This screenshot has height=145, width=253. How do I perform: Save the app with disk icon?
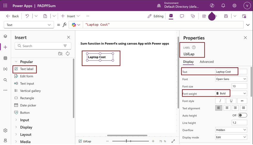point(226,16)
